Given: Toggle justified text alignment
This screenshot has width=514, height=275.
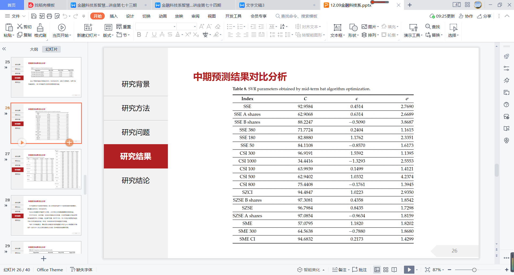Looking at the screenshot, I should (254, 35).
